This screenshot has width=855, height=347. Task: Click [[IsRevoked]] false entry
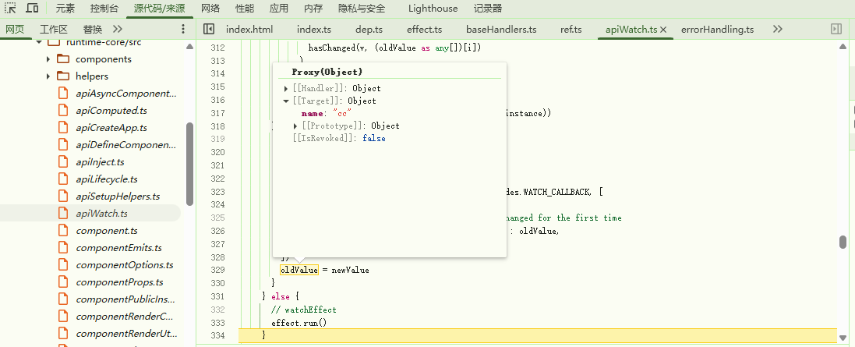(339, 139)
